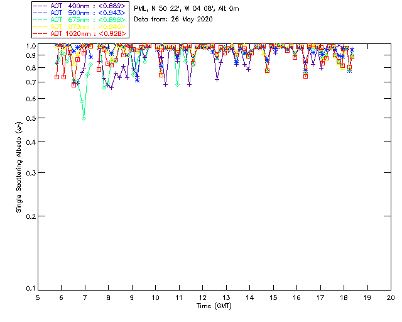Click the 0.7 y-axis tick label
This screenshot has height=322, width=402.
(x=31, y=82)
